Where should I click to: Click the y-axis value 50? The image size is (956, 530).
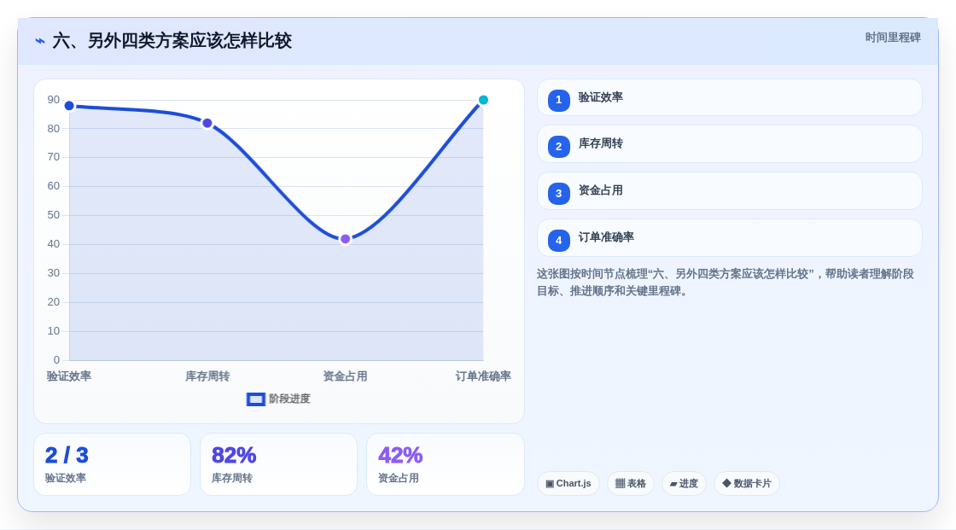point(54,215)
